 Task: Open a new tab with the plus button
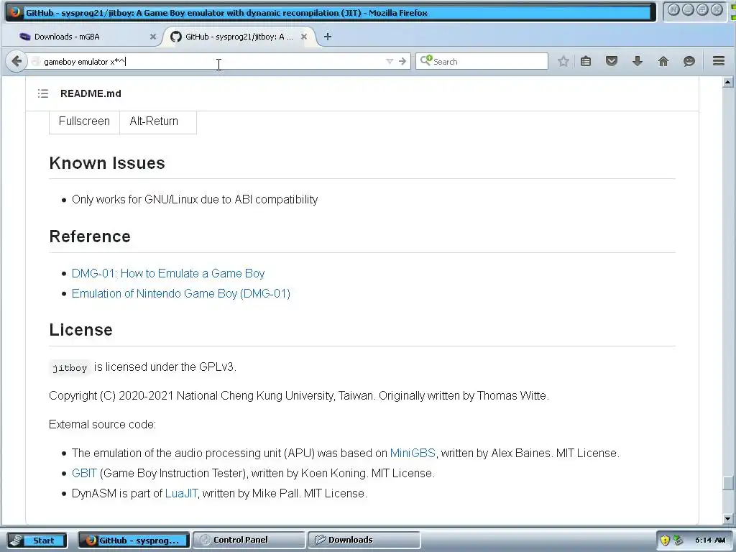328,37
